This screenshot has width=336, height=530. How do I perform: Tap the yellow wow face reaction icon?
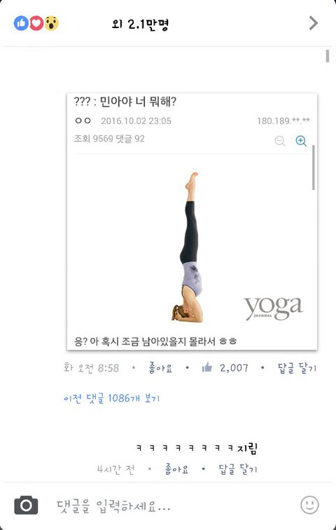pos(51,23)
